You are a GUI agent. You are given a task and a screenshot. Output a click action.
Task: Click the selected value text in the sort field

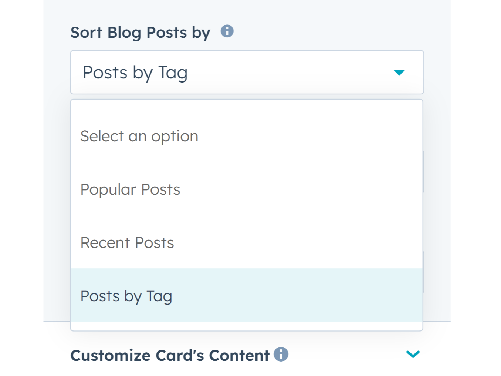tap(135, 73)
